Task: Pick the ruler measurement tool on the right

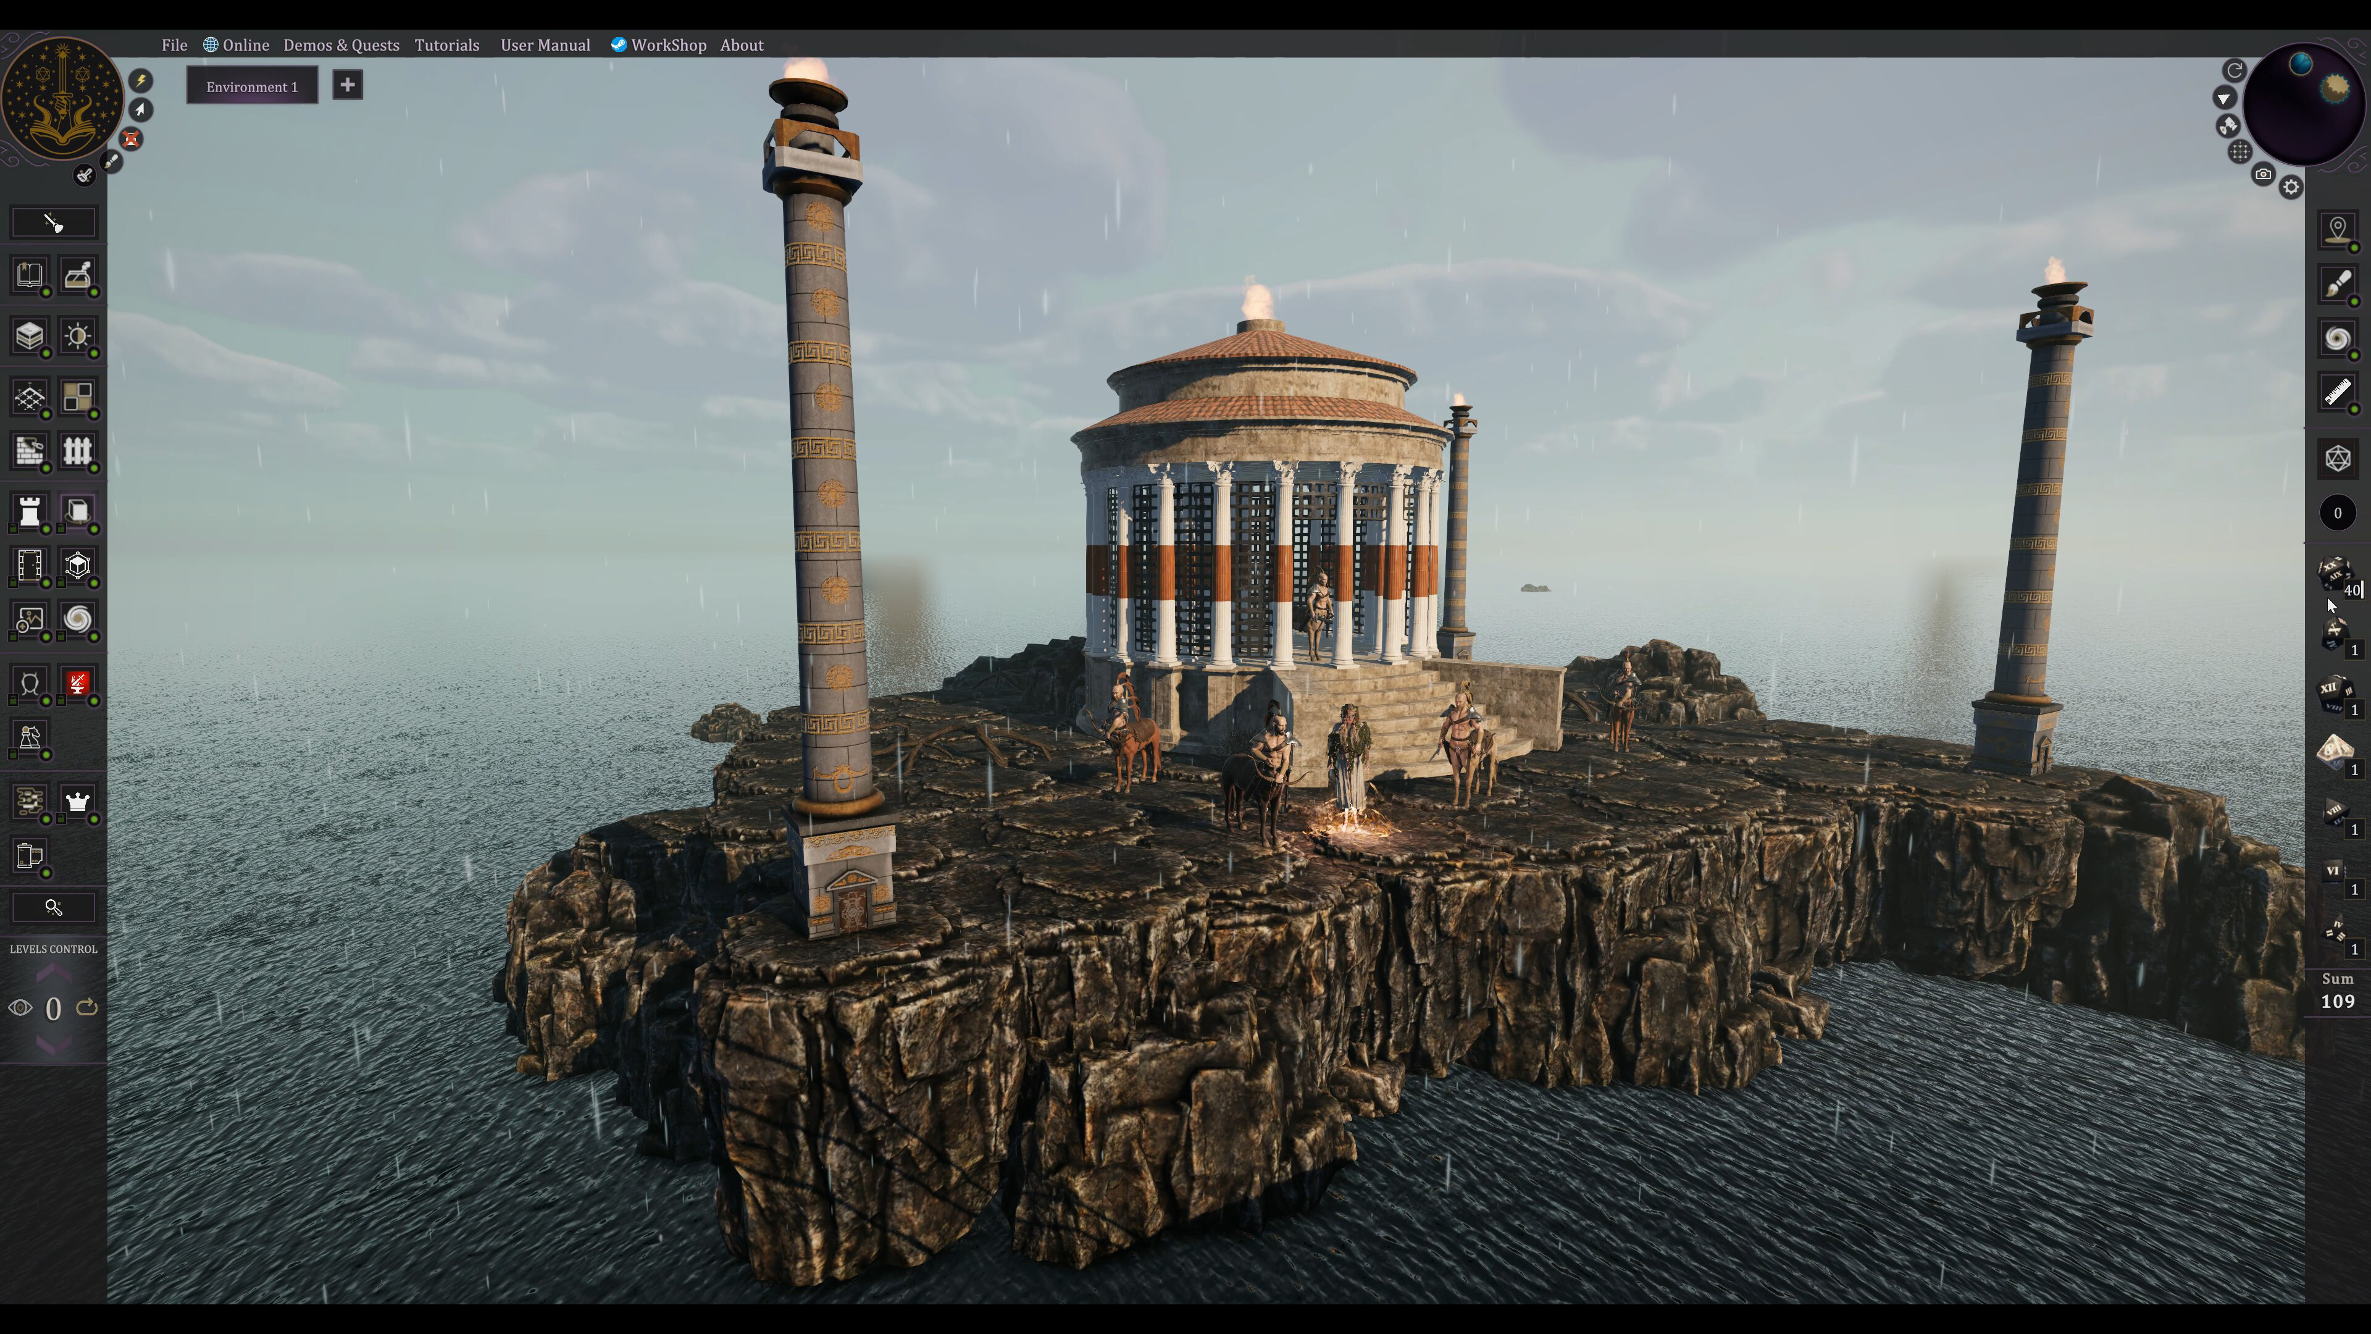Action: pyautogui.click(x=2337, y=392)
